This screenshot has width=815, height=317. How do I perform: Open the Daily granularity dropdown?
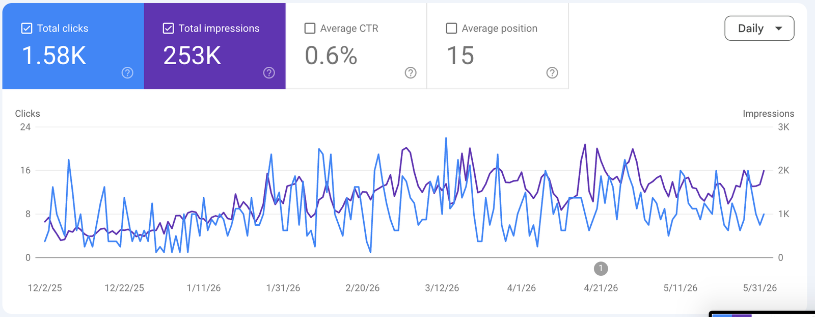759,28
